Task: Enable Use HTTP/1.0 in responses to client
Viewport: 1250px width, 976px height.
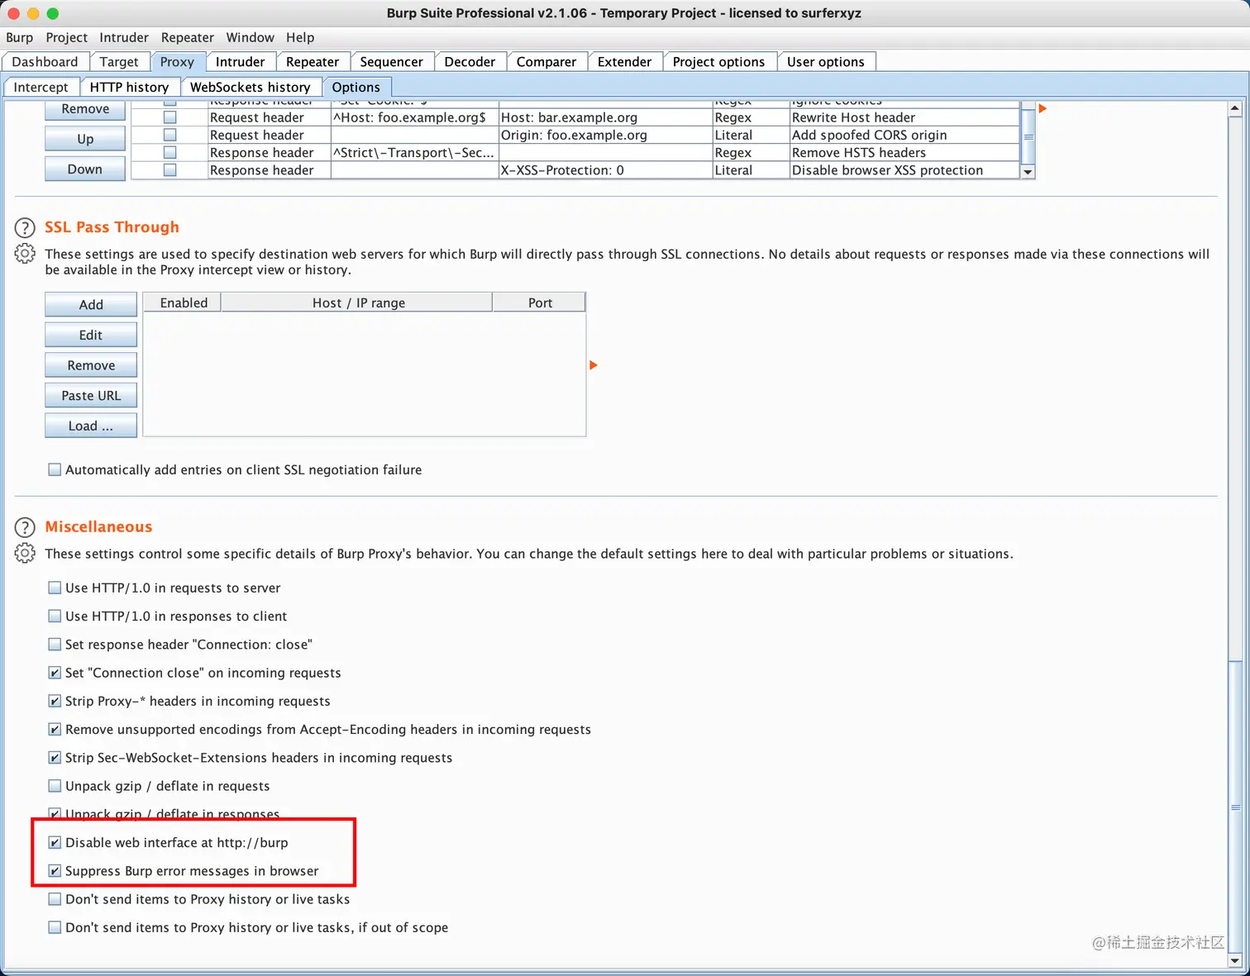Action: [x=55, y=616]
